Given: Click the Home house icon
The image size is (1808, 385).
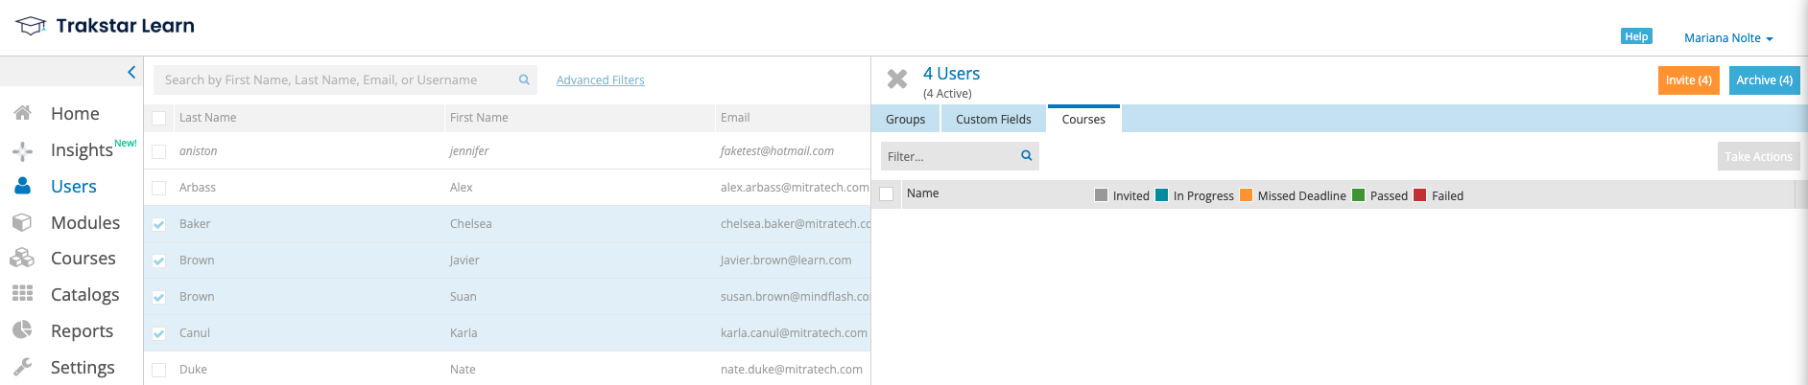Looking at the screenshot, I should (23, 113).
